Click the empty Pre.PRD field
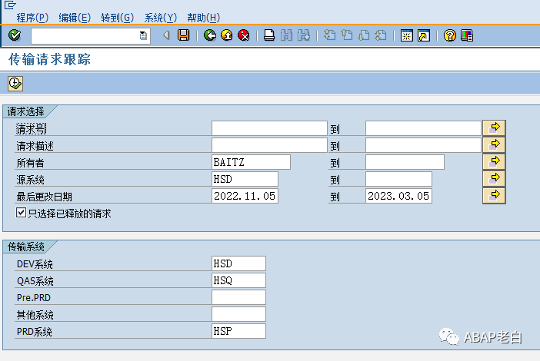Screen dimensions: 540x361 click(x=238, y=297)
